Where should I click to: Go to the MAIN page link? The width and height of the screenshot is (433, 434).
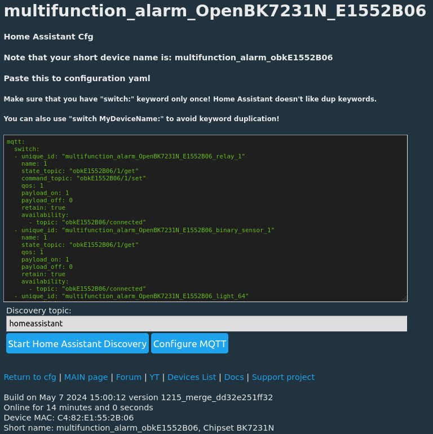click(86, 377)
